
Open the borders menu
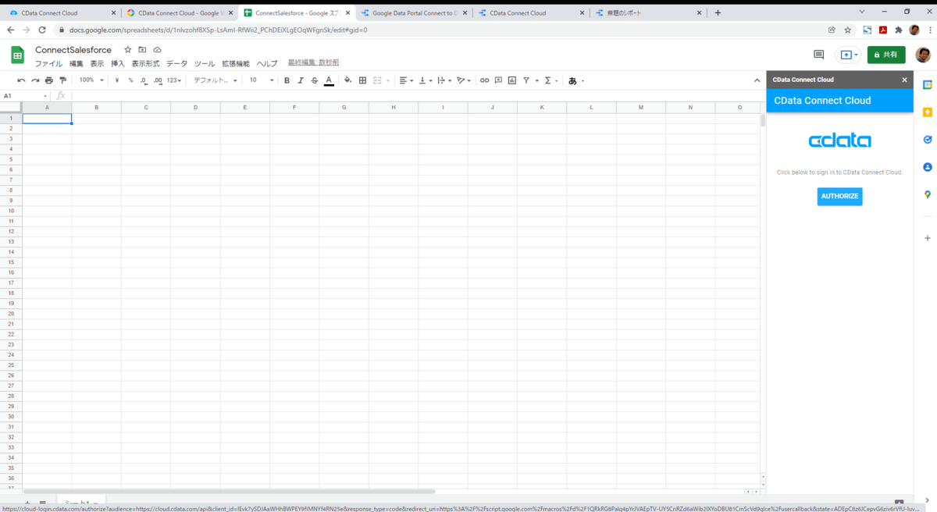tap(362, 80)
